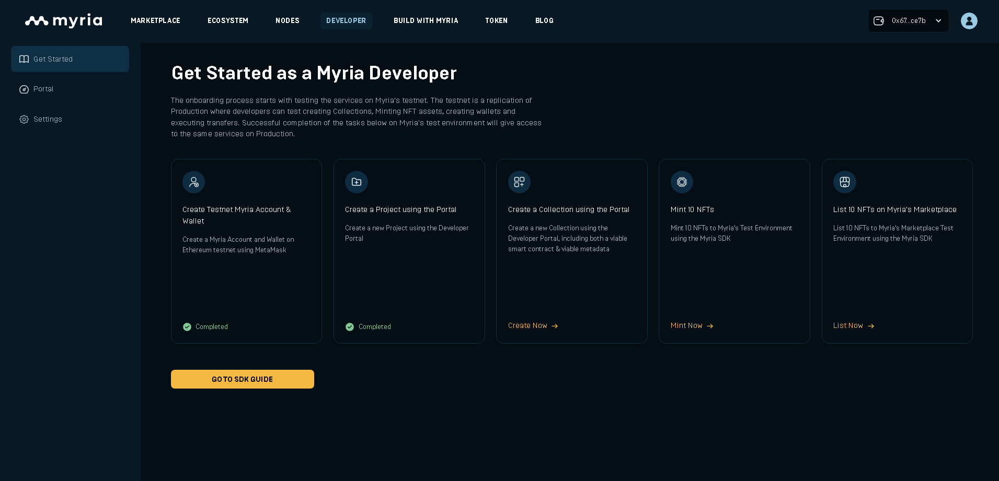Click Completed text on the project card
This screenshot has width=999, height=481.
[375, 327]
